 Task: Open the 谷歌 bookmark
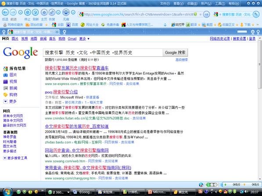click(x=58, y=25)
